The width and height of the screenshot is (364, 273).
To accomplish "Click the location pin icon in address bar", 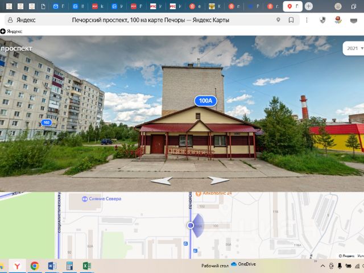I will tap(278, 20).
